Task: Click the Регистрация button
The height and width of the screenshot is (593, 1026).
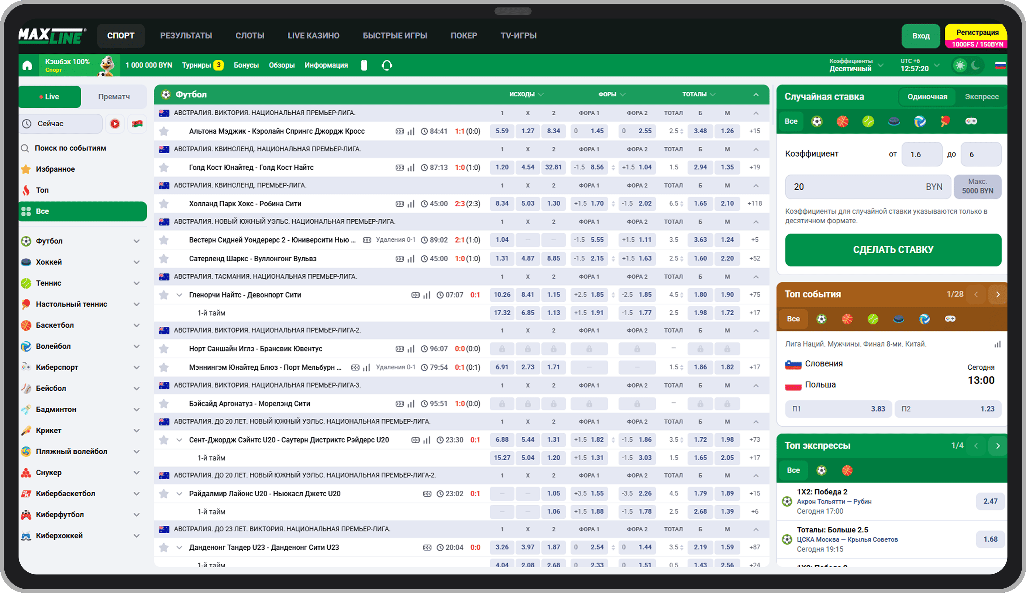Action: coord(976,36)
